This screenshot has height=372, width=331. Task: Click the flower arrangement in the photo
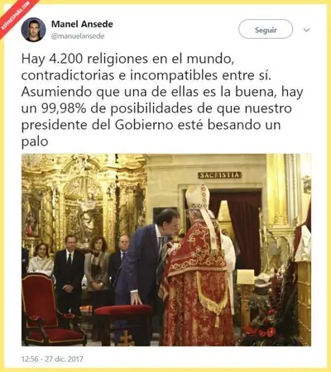pos(269,308)
